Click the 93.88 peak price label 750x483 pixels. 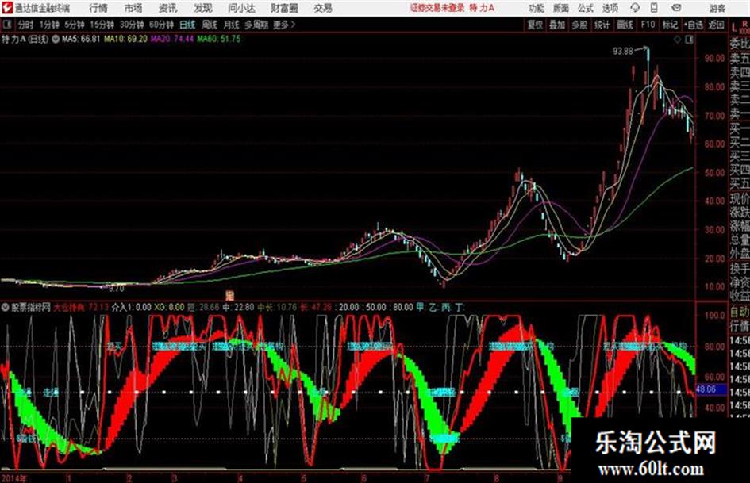[x=623, y=51]
